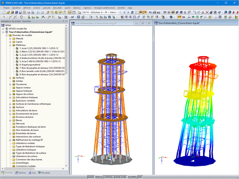The width and height of the screenshot is (239, 179).
Task: Maximize the left model view window
Action: [143, 23]
